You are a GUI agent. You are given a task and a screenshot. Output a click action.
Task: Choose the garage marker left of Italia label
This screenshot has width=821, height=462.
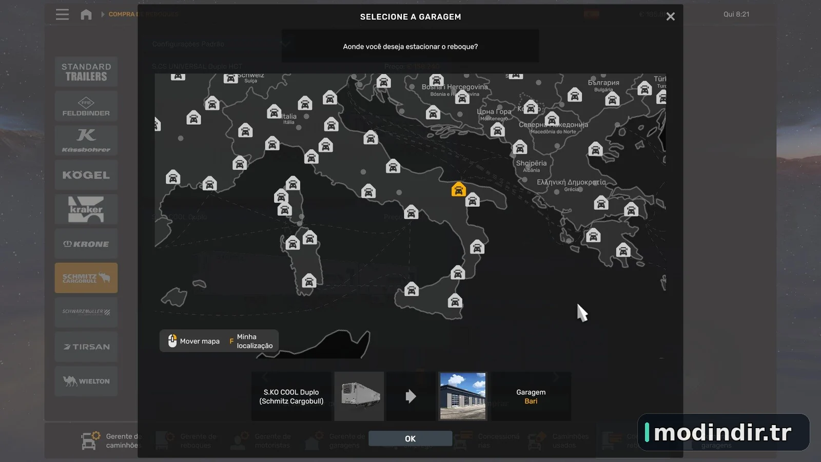pos(274,111)
